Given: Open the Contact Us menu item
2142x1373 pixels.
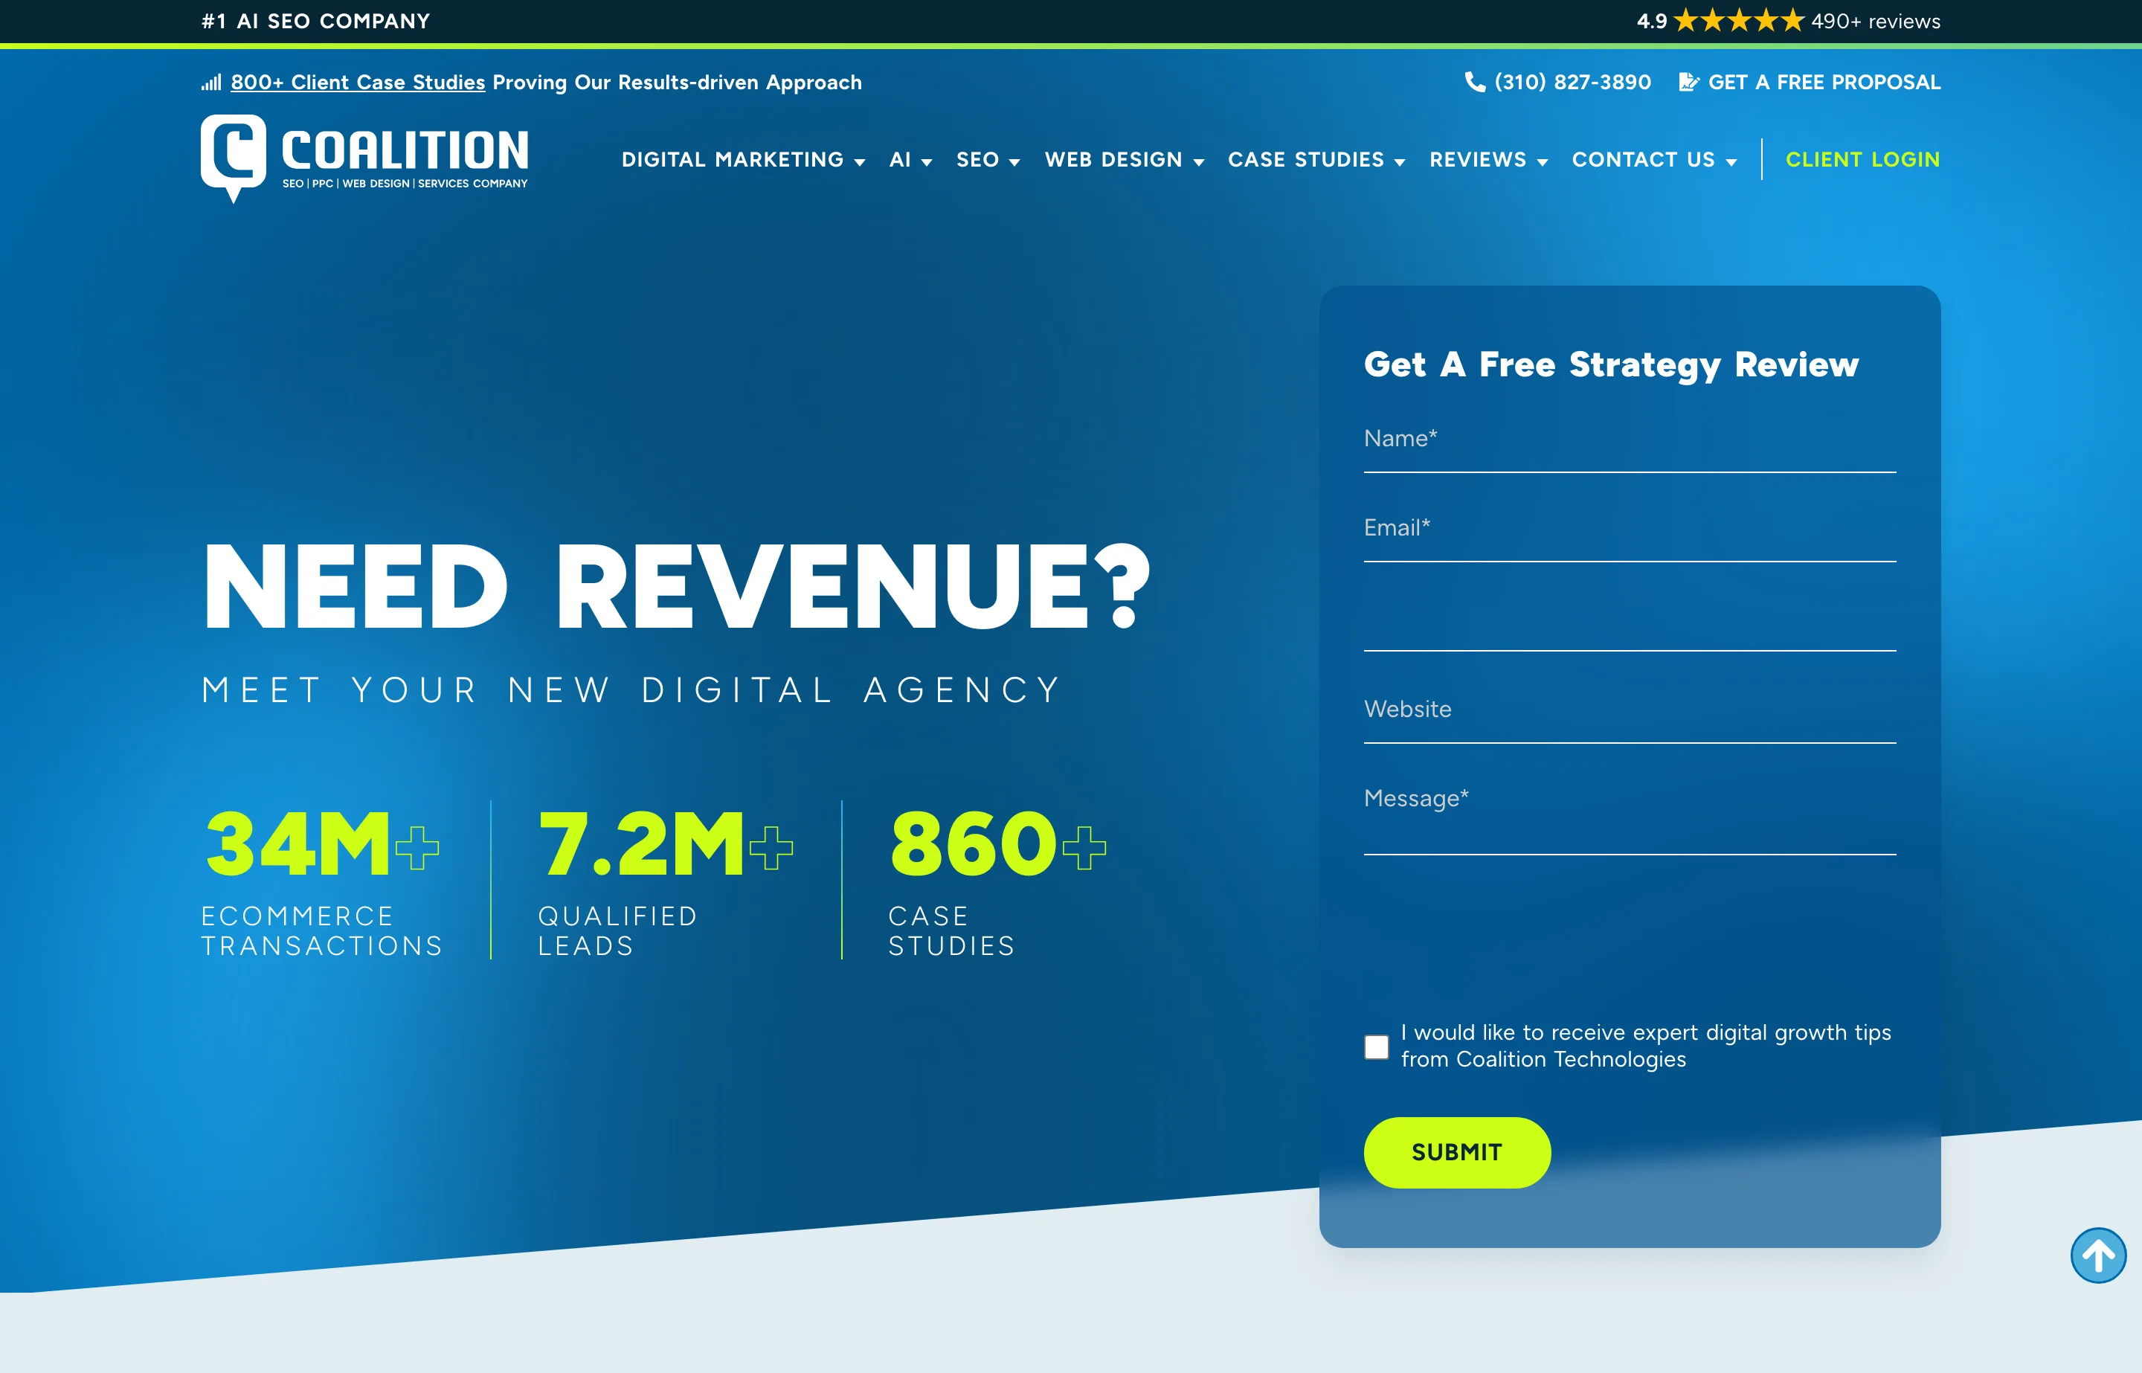Looking at the screenshot, I should pyautogui.click(x=1643, y=160).
